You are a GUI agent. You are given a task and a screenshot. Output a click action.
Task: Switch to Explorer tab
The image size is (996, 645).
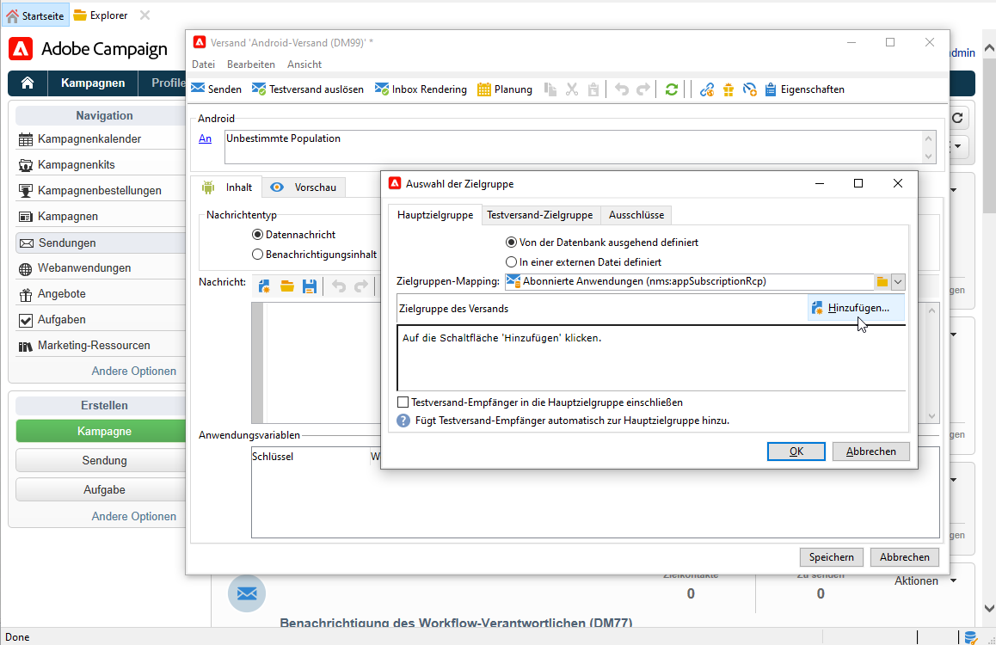[x=101, y=15]
